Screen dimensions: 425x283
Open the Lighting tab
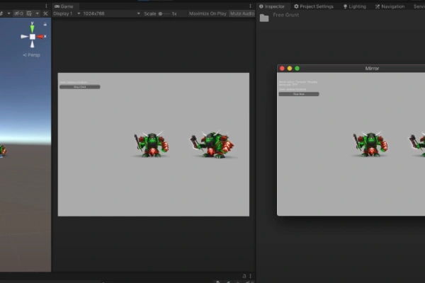coord(355,6)
